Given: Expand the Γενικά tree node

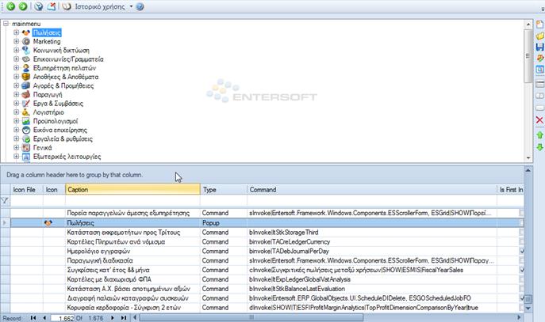Looking at the screenshot, I should click(x=16, y=147).
